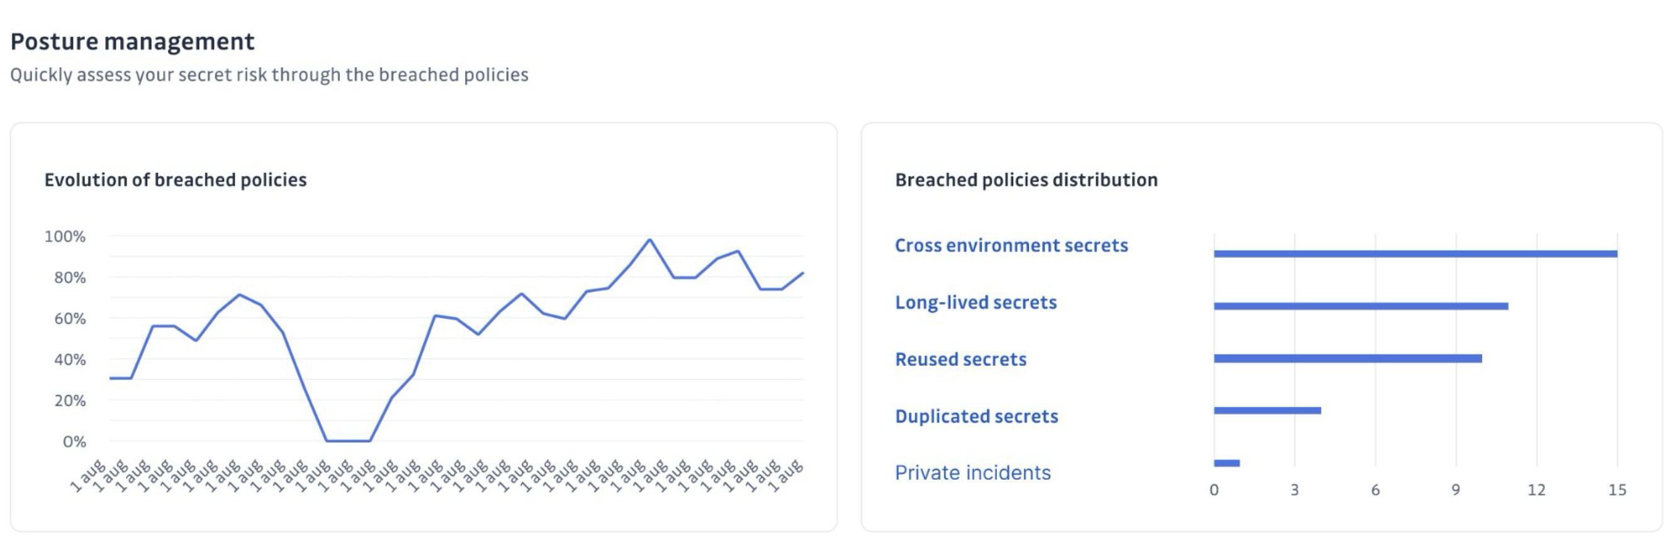Click the Long-lived secrets bar
Viewport: 1679px width, 547px height.
click(x=1361, y=306)
